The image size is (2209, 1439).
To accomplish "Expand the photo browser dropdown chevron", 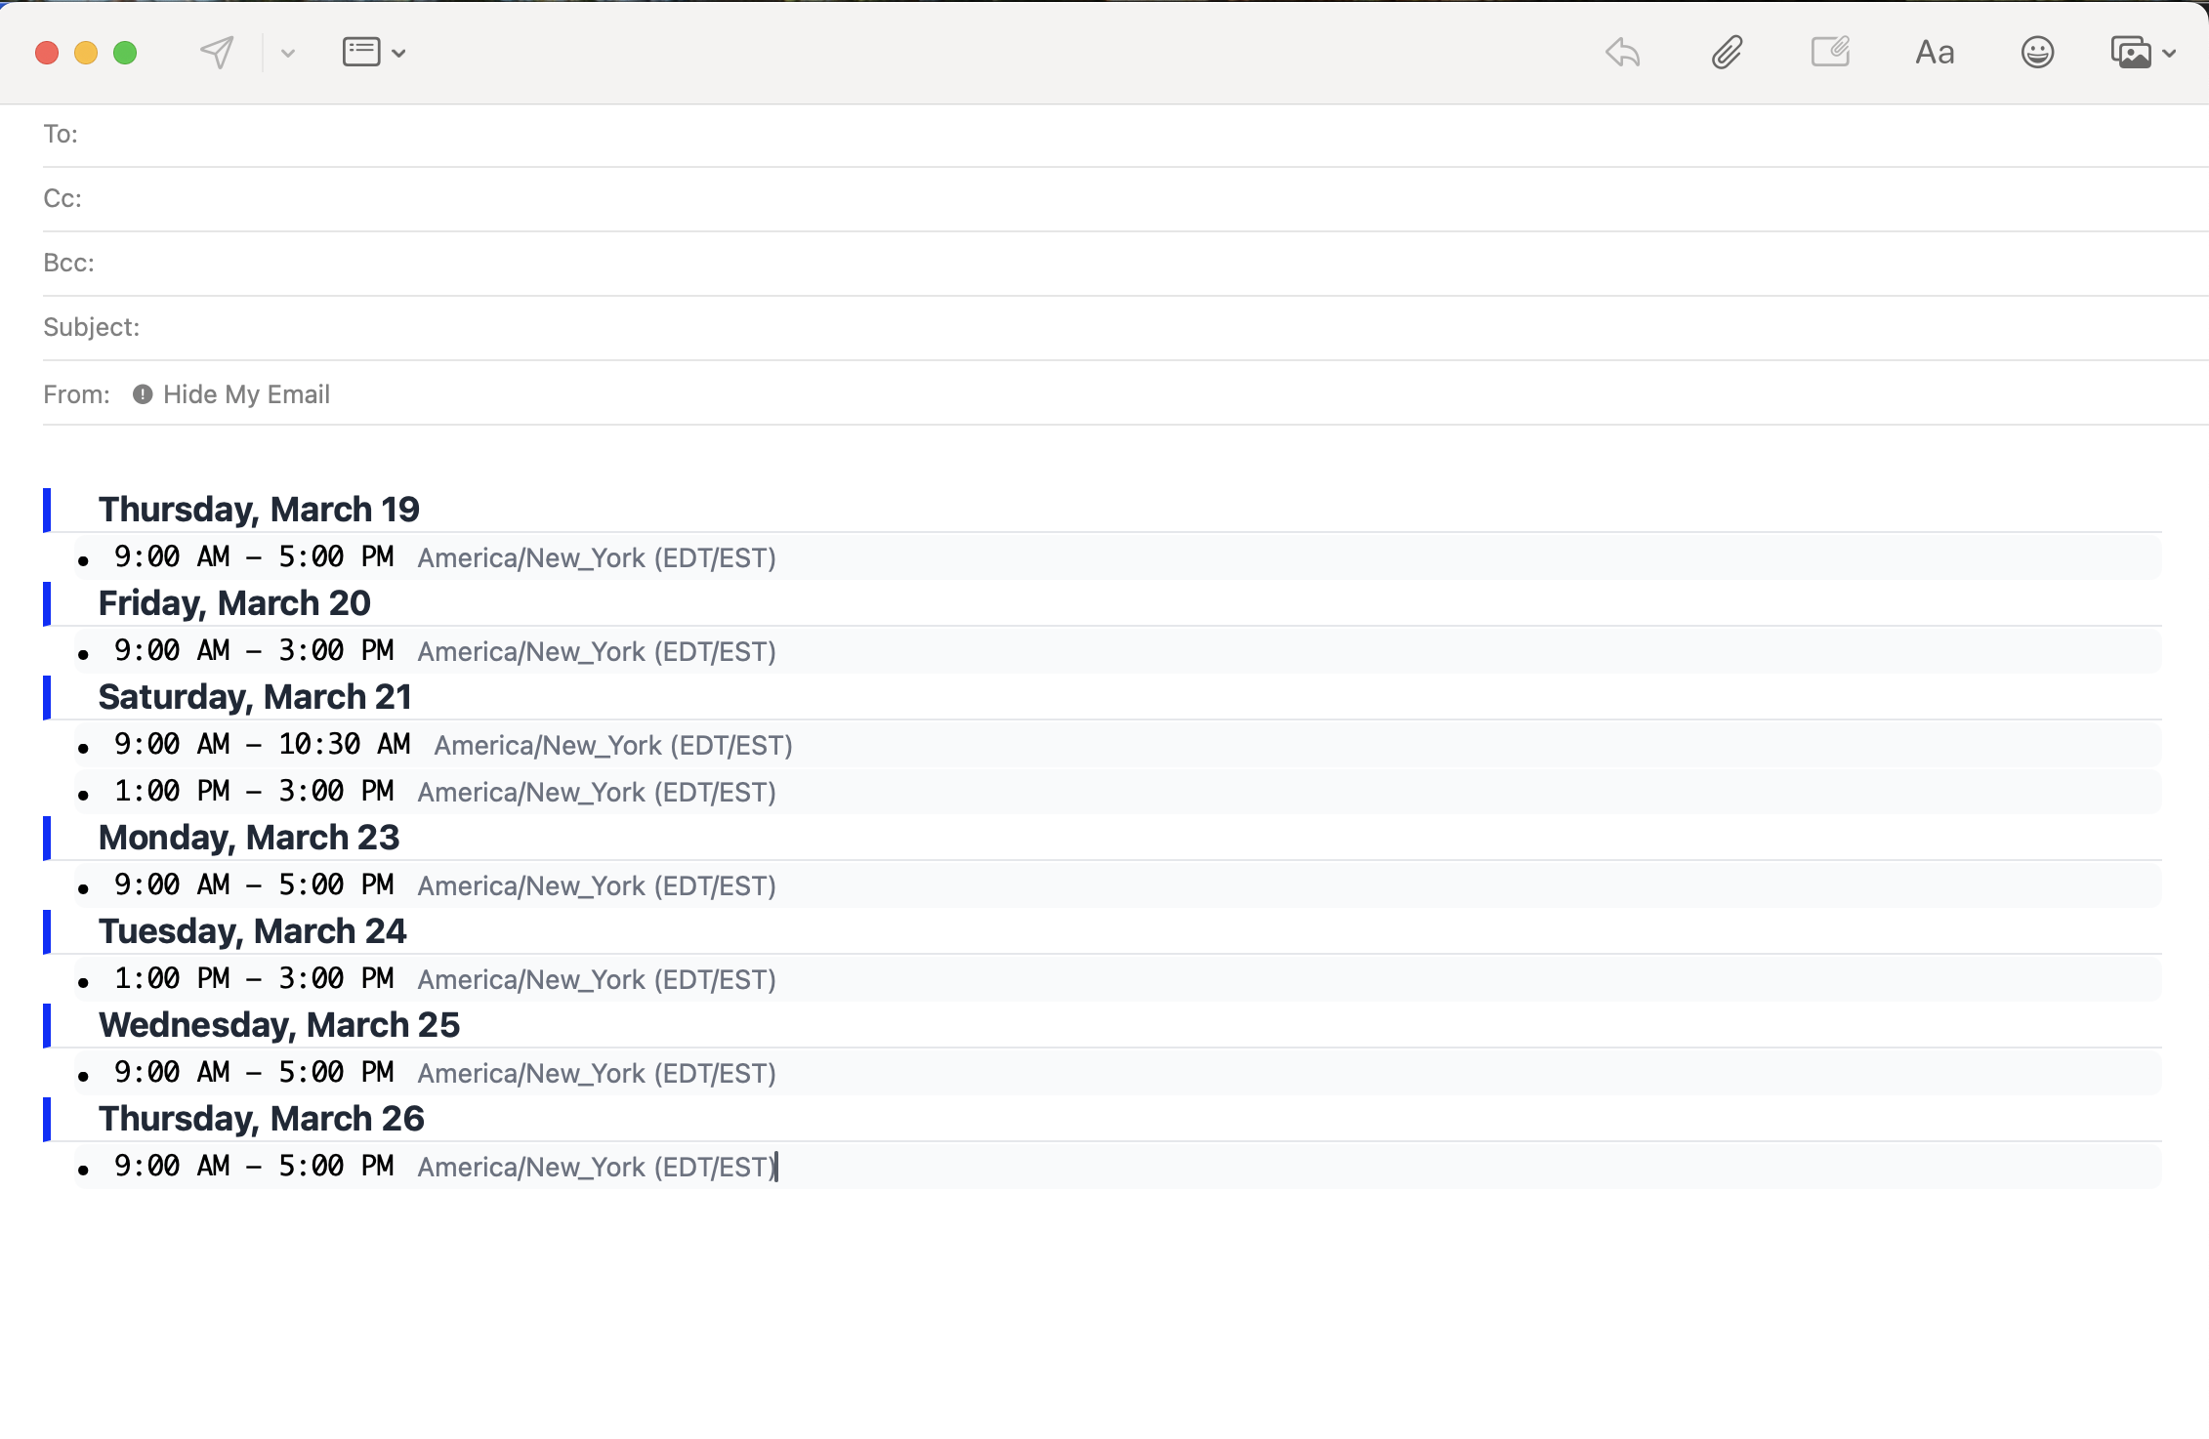I will tap(2170, 54).
